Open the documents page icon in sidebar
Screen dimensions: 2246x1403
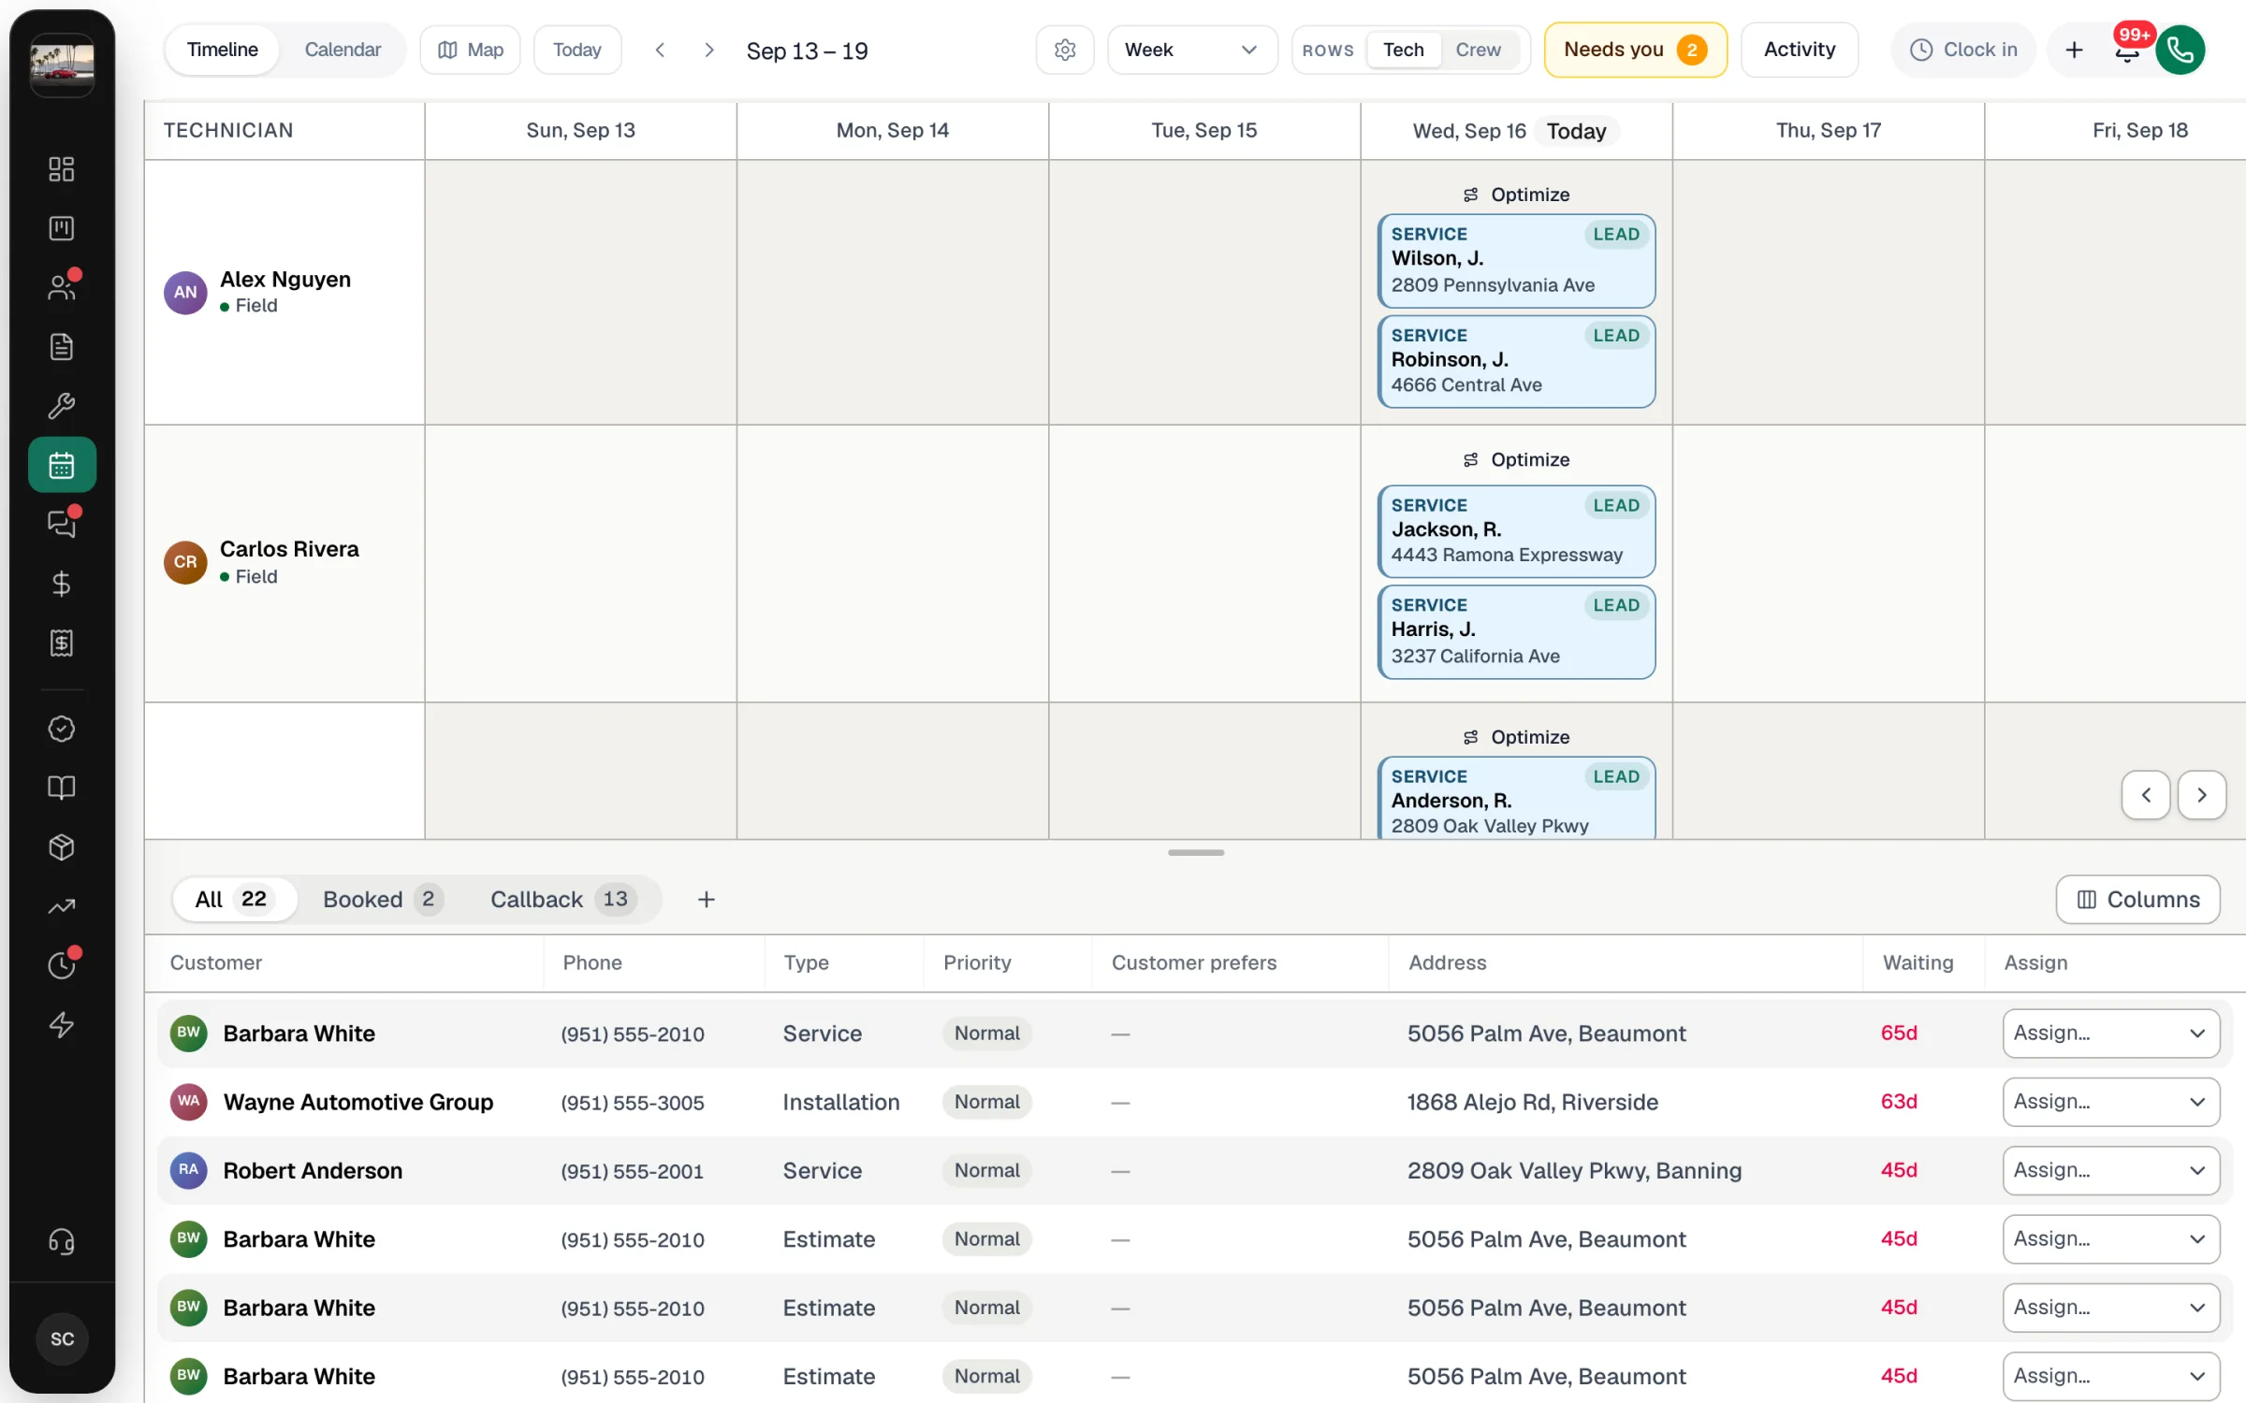(62, 347)
